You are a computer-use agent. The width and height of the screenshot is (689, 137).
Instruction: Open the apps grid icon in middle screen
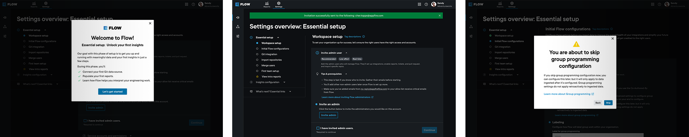point(419,4)
